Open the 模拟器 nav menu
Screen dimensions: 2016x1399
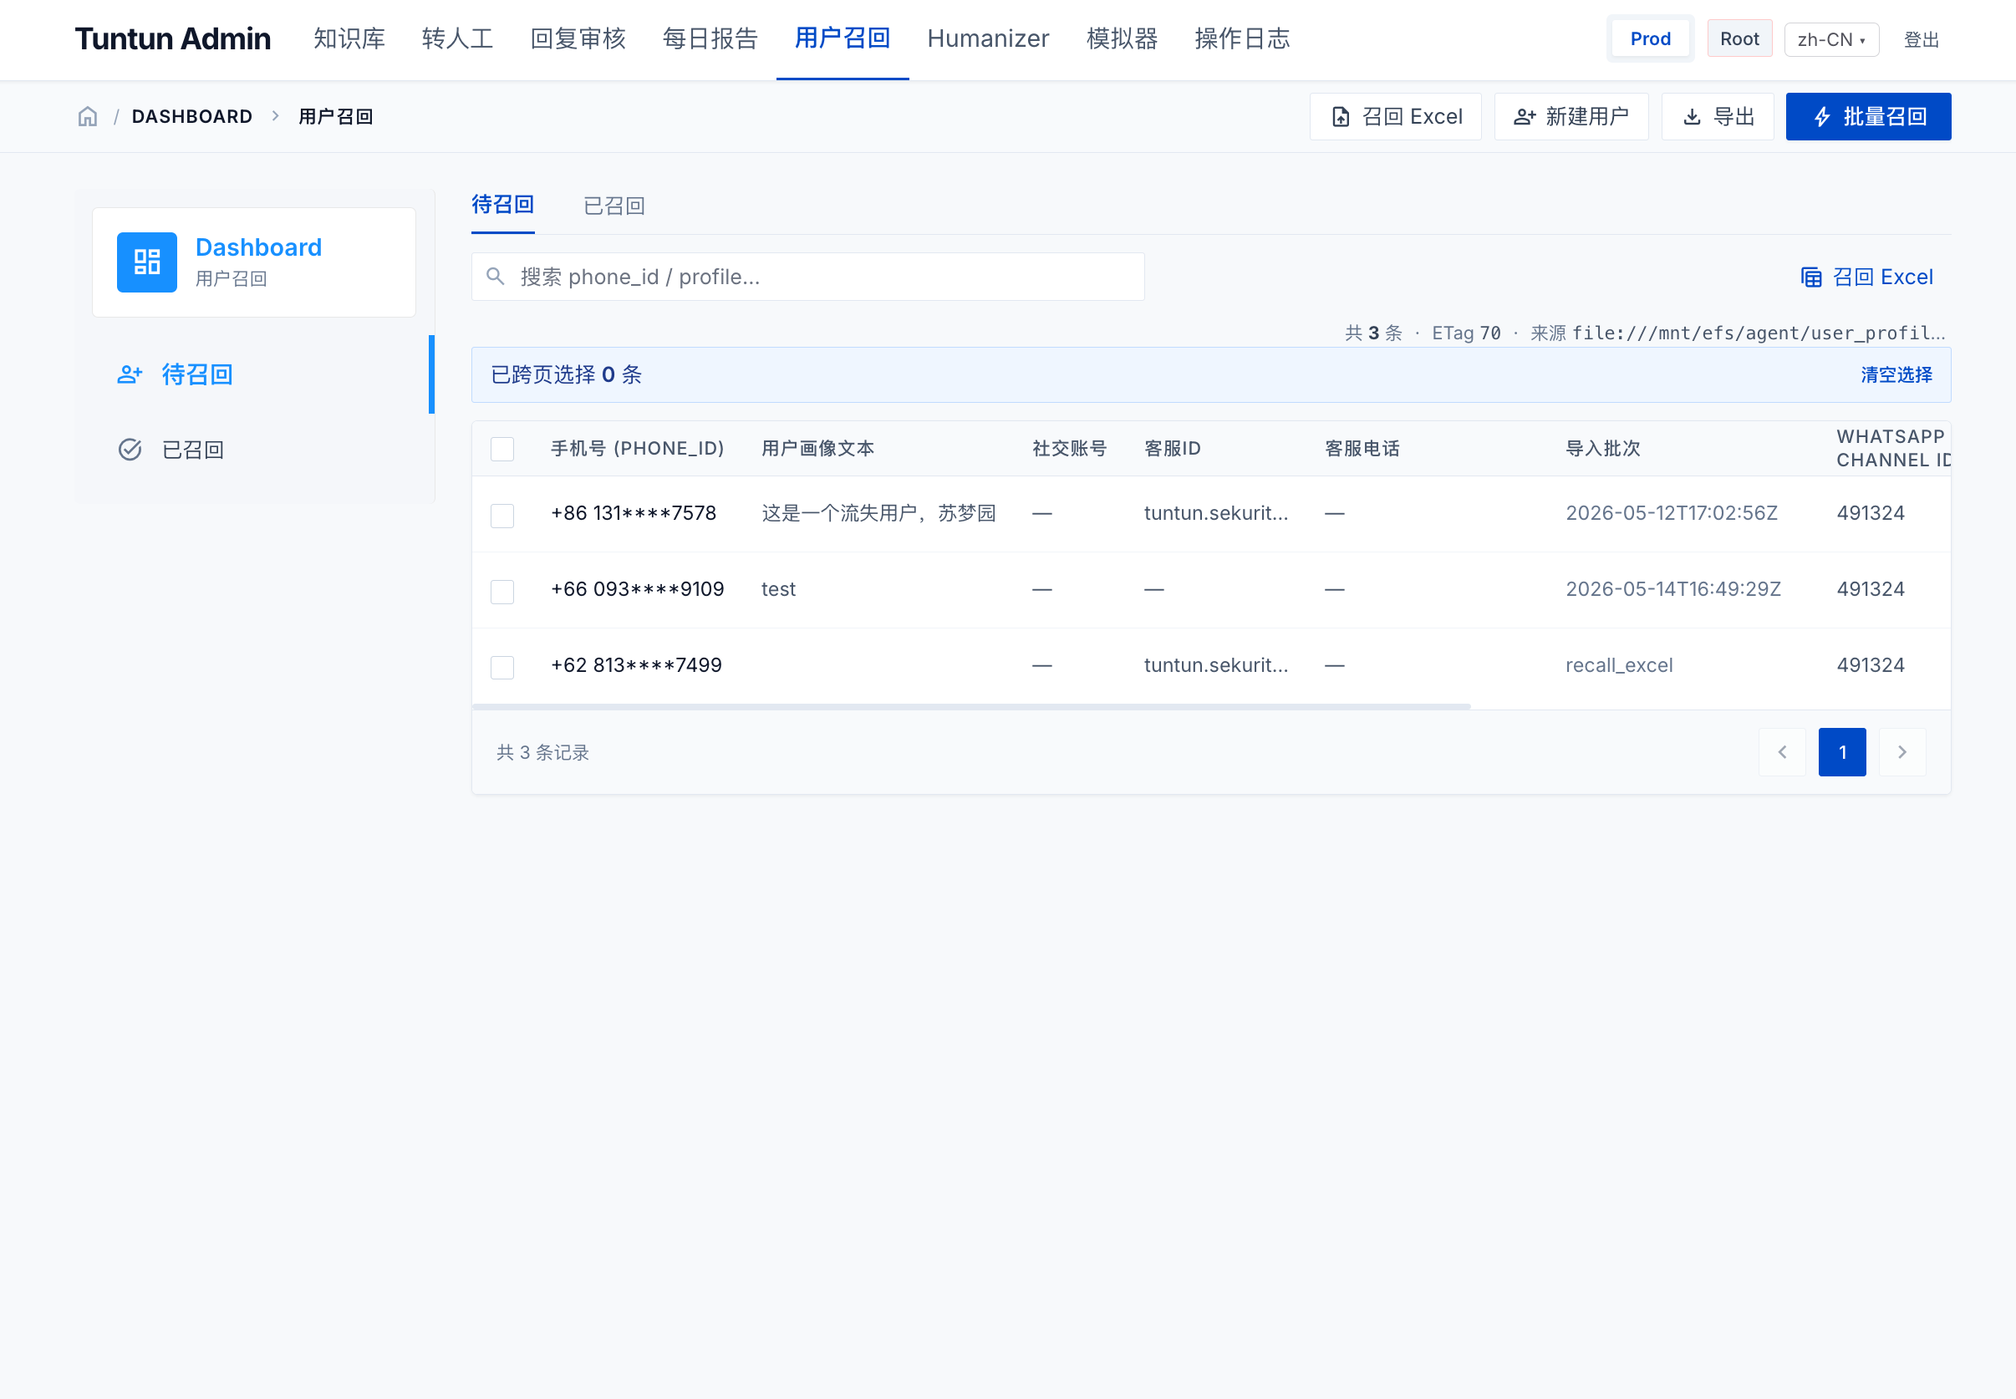1122,38
